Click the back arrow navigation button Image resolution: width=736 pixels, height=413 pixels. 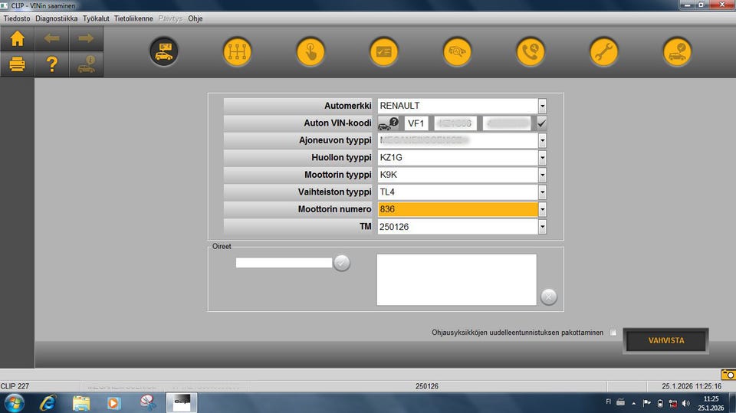51,38
